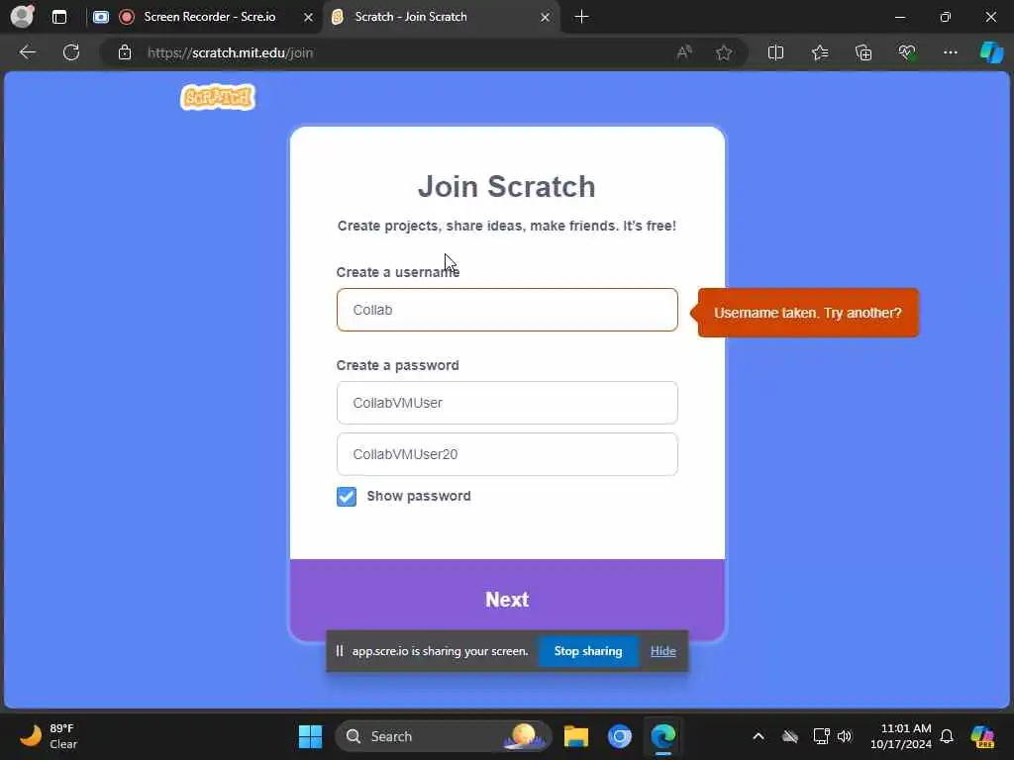1014x760 pixels.
Task: Open Microsoft Edge from the taskbar
Action: (x=662, y=736)
